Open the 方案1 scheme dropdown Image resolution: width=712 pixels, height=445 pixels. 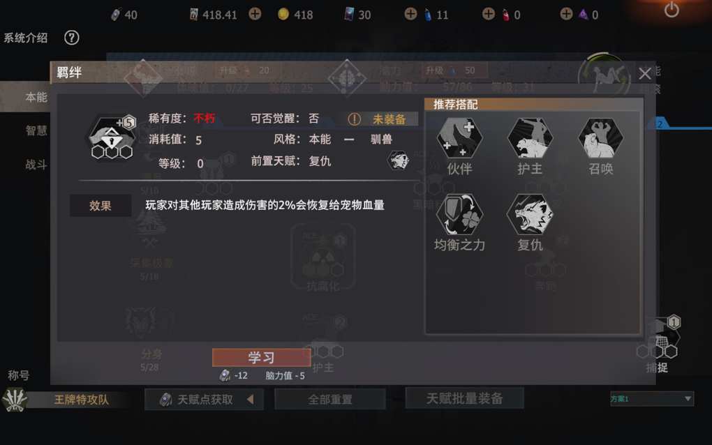point(651,399)
